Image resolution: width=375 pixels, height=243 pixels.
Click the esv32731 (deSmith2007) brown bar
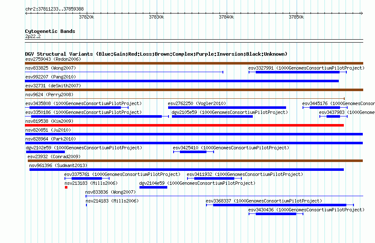click(x=194, y=90)
